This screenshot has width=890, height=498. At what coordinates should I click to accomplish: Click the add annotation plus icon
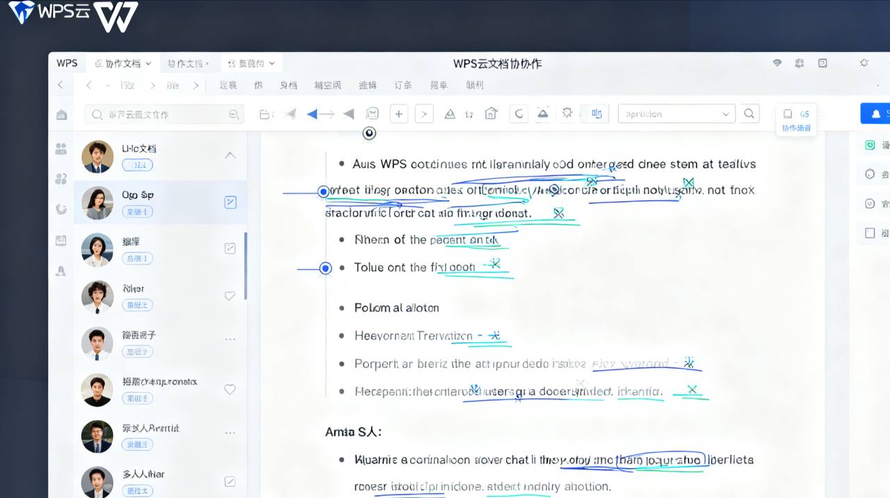[x=398, y=113]
